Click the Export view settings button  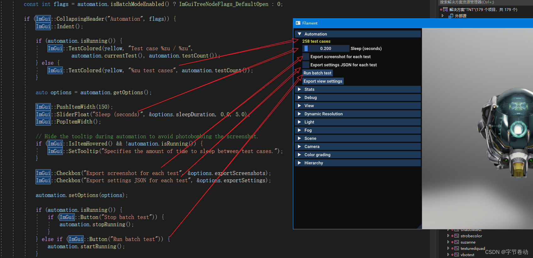click(323, 81)
